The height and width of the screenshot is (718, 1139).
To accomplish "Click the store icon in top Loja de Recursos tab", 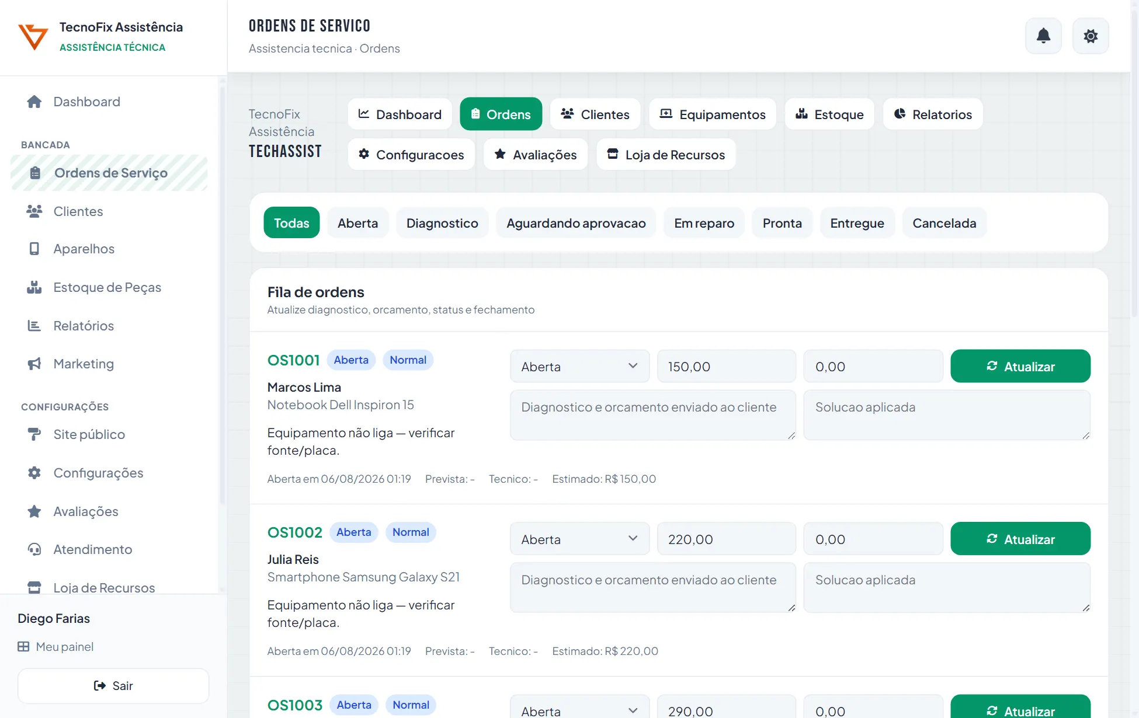I will [x=613, y=154].
